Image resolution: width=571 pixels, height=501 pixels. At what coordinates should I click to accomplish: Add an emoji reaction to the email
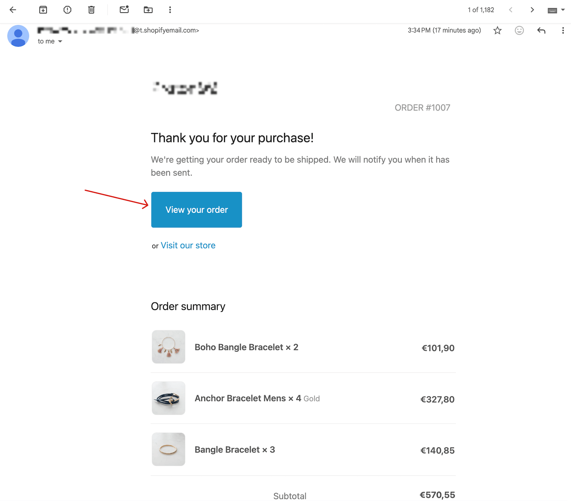tap(519, 30)
